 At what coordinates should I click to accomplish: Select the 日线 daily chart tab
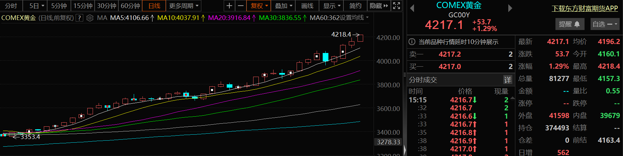point(154,6)
